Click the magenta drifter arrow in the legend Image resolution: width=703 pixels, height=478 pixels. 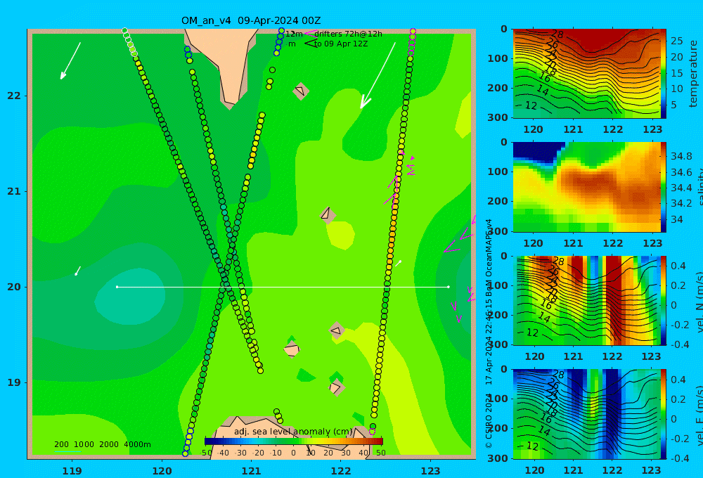310,34
